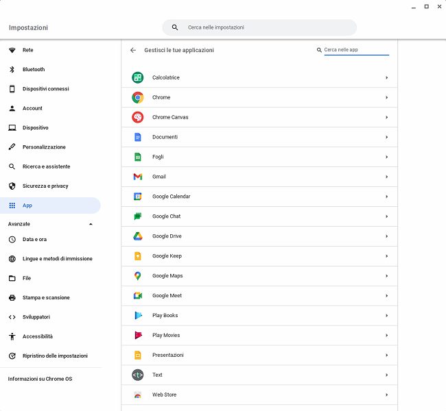Click the Calcolatrice app icon
Image resolution: width=446 pixels, height=411 pixels.
click(137, 77)
